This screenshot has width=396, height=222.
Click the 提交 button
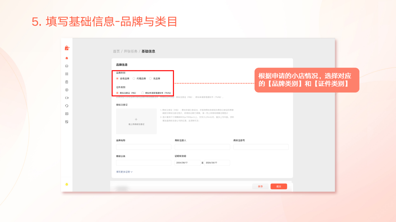click(x=279, y=186)
